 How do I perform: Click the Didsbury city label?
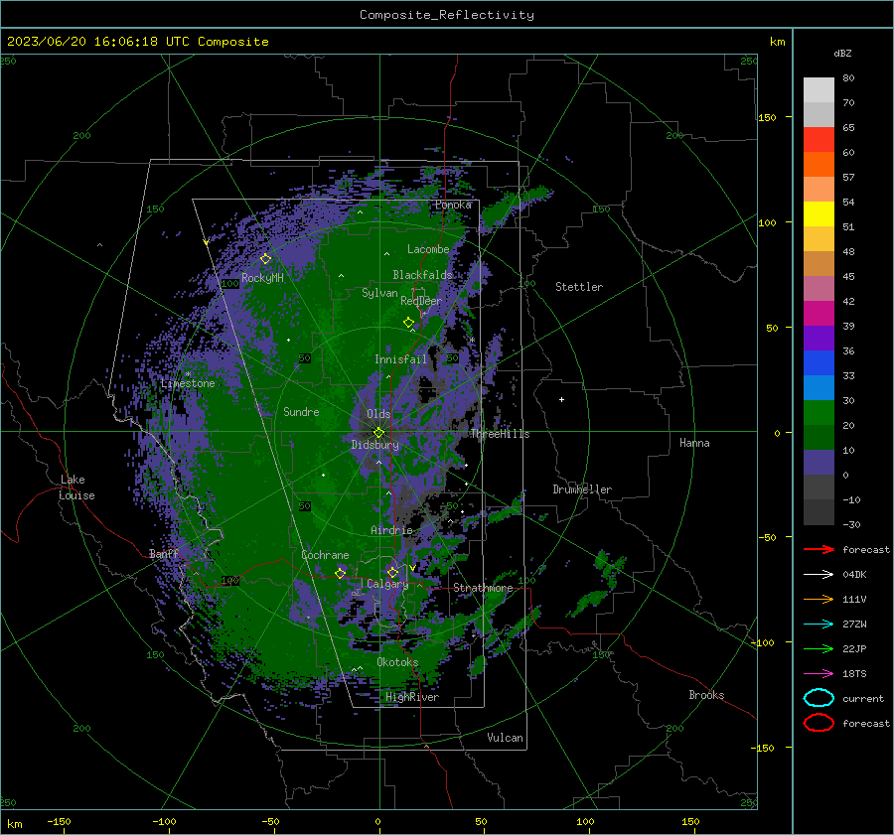[x=374, y=445]
